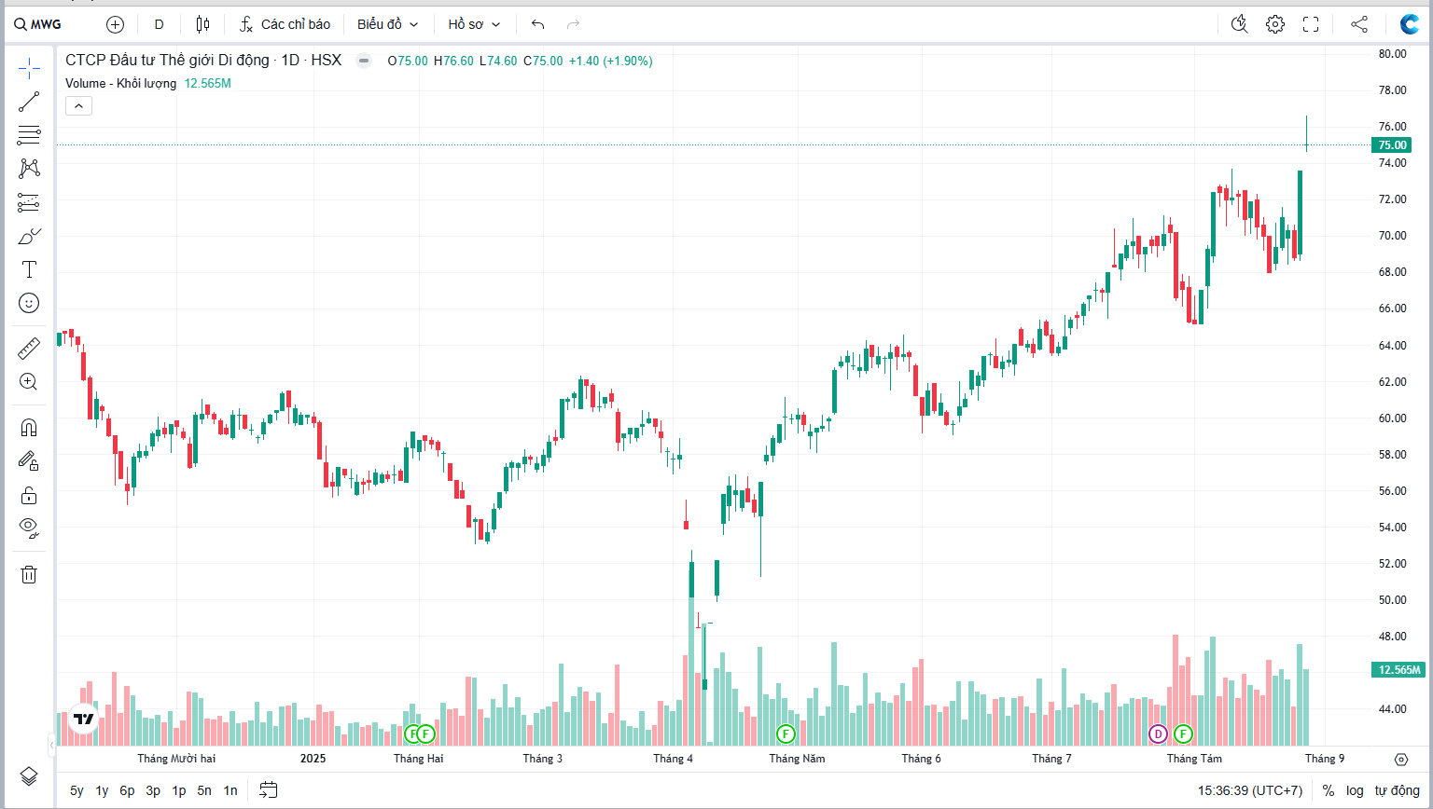1433x809 pixels.
Task: Toggle magnet mode on
Action: (29, 428)
